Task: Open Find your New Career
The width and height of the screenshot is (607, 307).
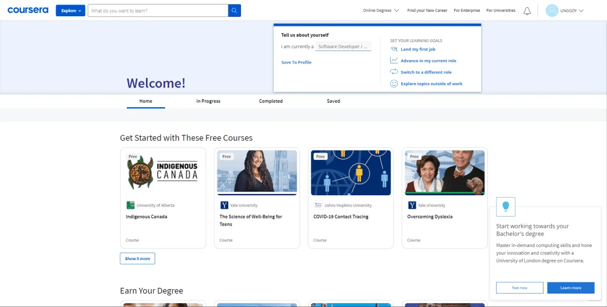Action: [427, 11]
